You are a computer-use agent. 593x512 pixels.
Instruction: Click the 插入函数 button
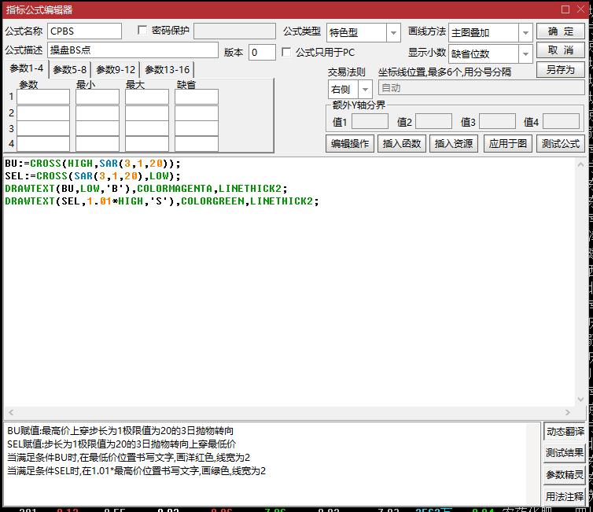[402, 144]
